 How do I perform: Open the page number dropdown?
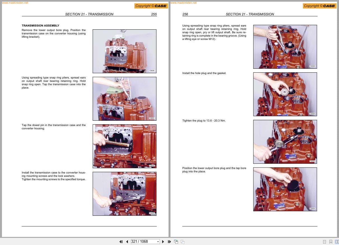point(158,241)
